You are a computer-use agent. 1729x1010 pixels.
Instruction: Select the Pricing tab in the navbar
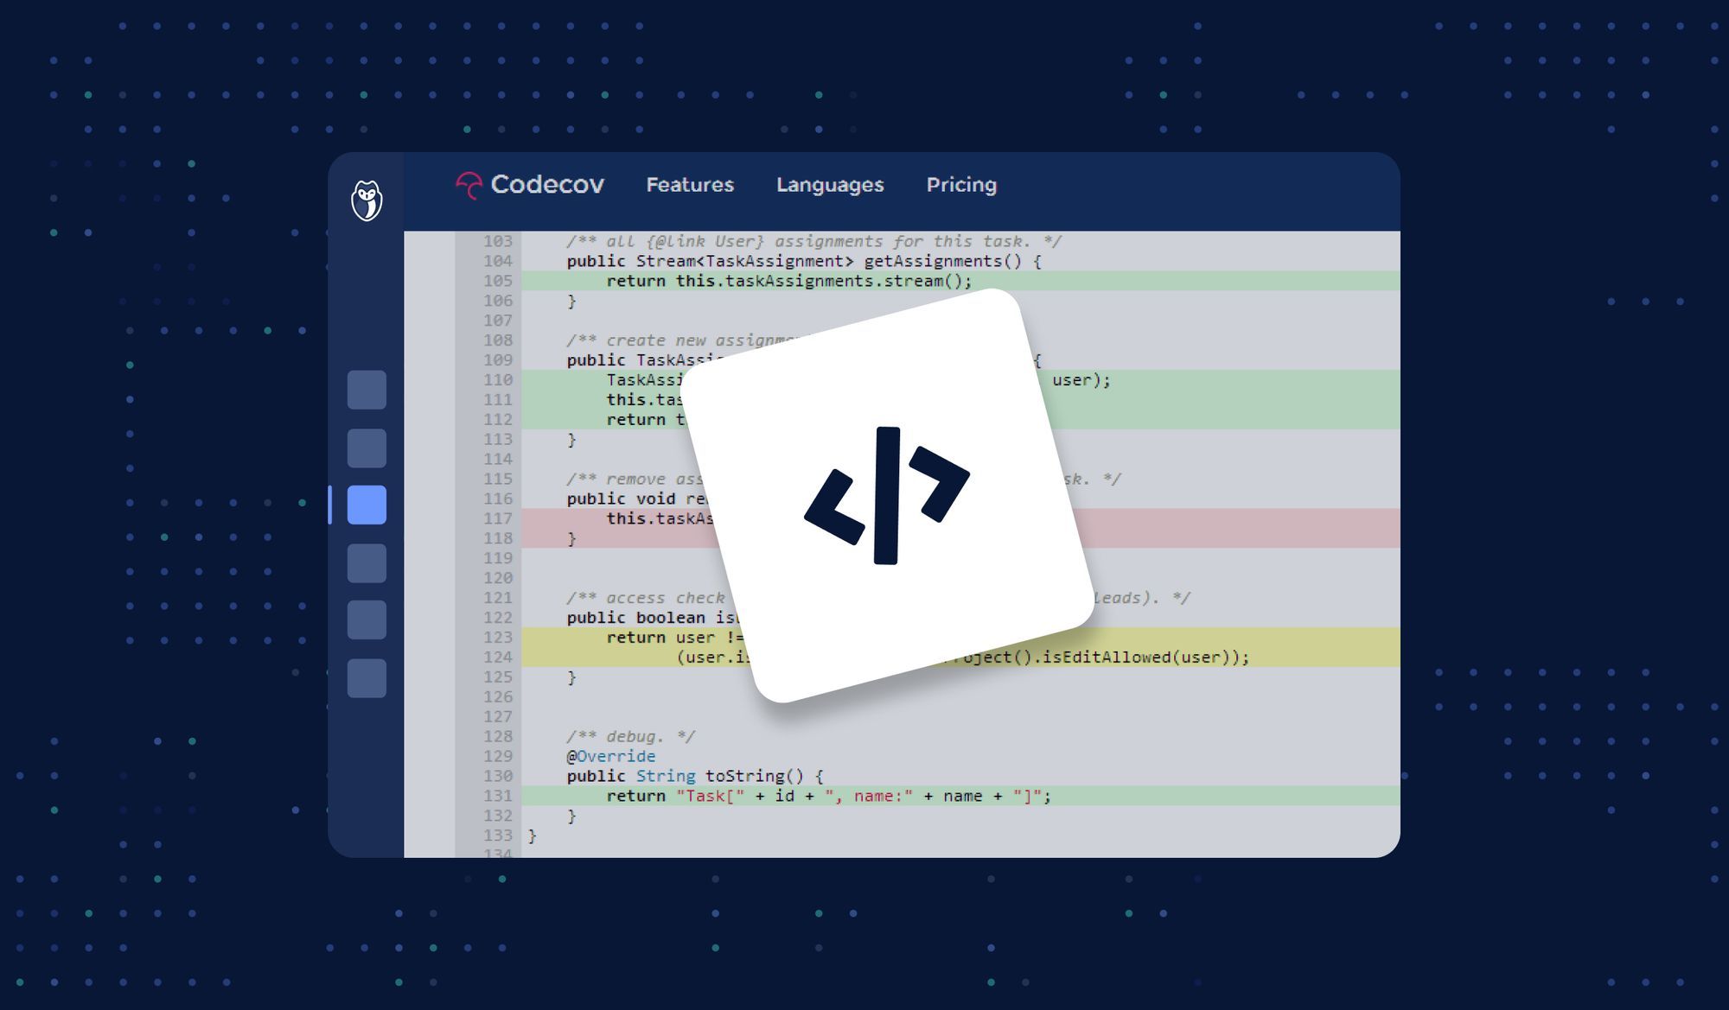tap(961, 184)
